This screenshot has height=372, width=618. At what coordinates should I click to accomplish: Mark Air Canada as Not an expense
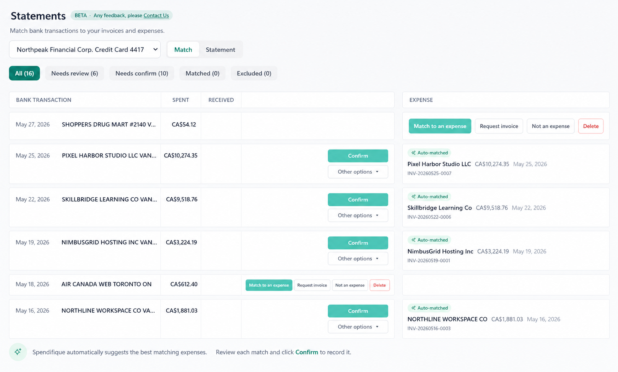350,285
